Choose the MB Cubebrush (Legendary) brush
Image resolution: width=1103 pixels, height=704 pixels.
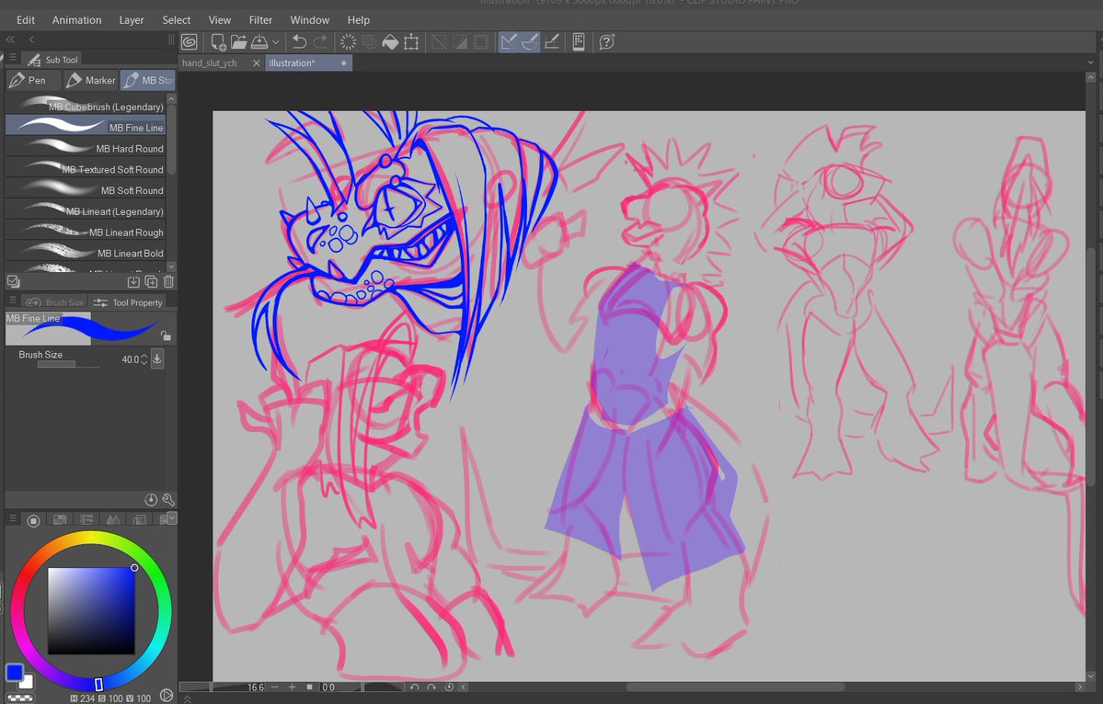(86, 106)
